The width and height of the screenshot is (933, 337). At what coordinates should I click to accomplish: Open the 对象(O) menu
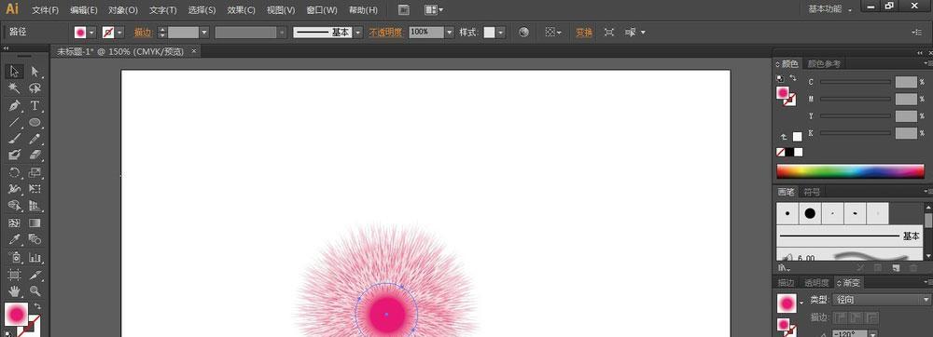tap(123, 10)
